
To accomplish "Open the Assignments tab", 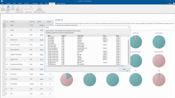I will click(x=35, y=4).
